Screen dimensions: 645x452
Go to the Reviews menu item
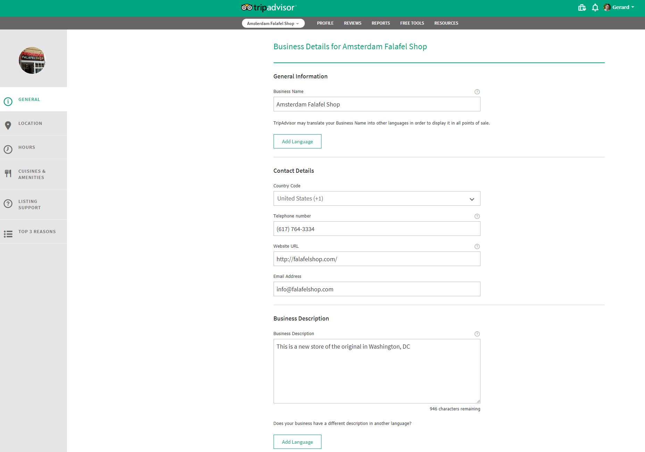352,23
